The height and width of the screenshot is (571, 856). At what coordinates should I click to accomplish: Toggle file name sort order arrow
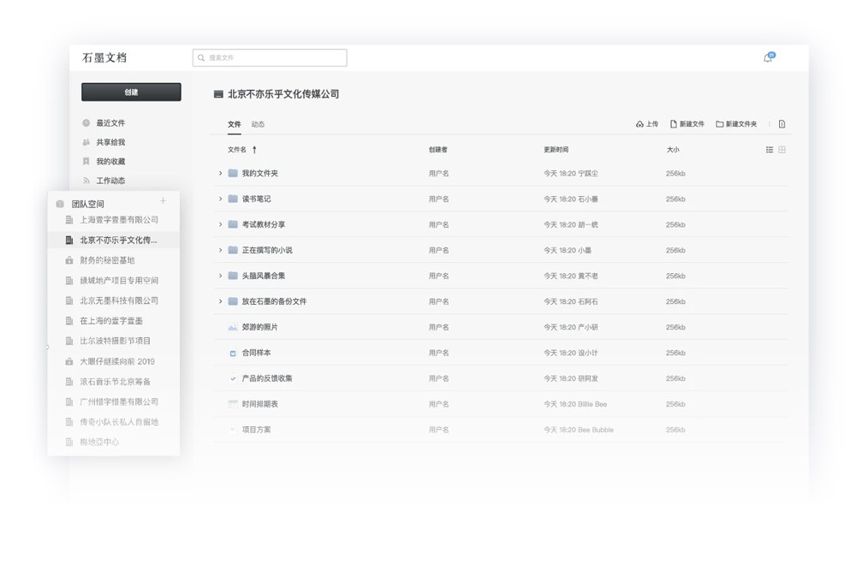tap(254, 150)
